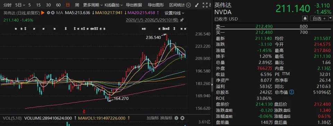Click the 买一 price 212.480
Screen dimensions: 333x126
[264, 32]
